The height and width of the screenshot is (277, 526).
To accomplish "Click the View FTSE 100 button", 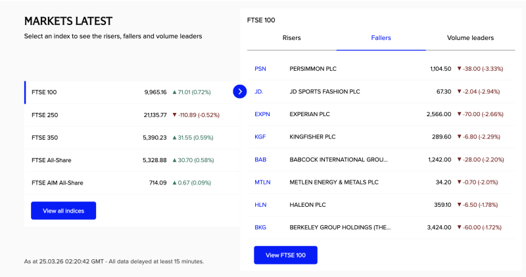I will pos(285,255).
